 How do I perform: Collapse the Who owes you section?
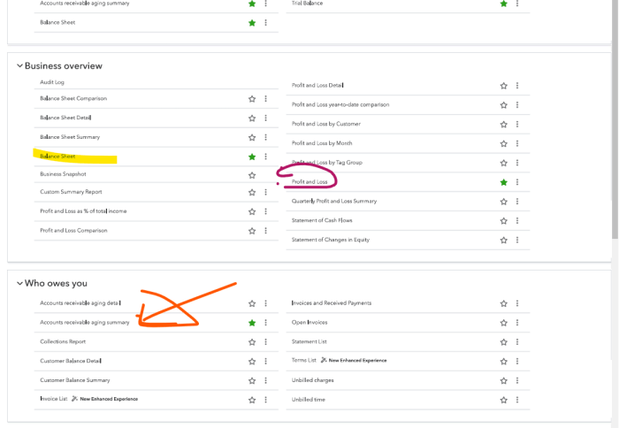[19, 283]
